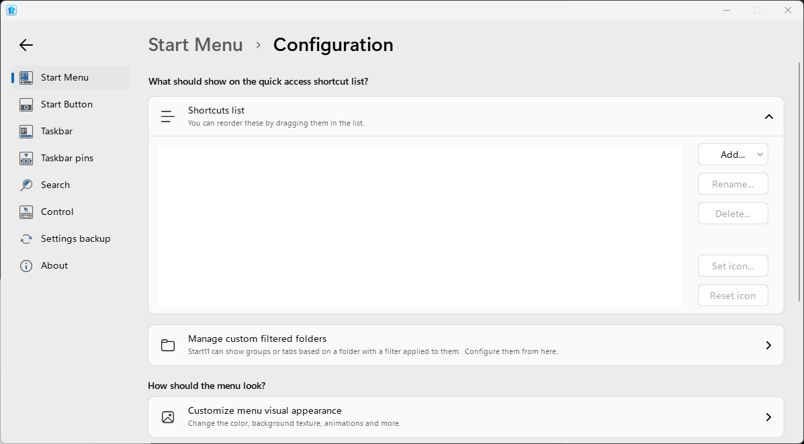The width and height of the screenshot is (804, 444).
Task: Open the Taskbar pins icon
Action: 26,159
